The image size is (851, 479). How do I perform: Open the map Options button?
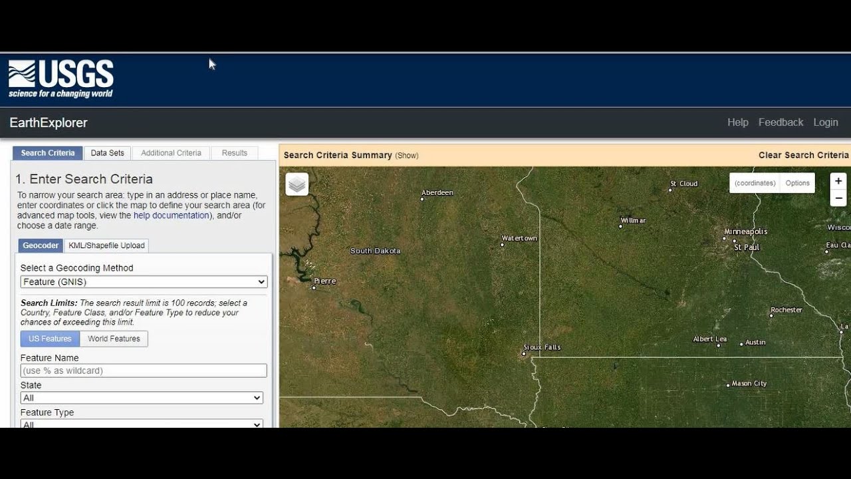[x=797, y=183]
